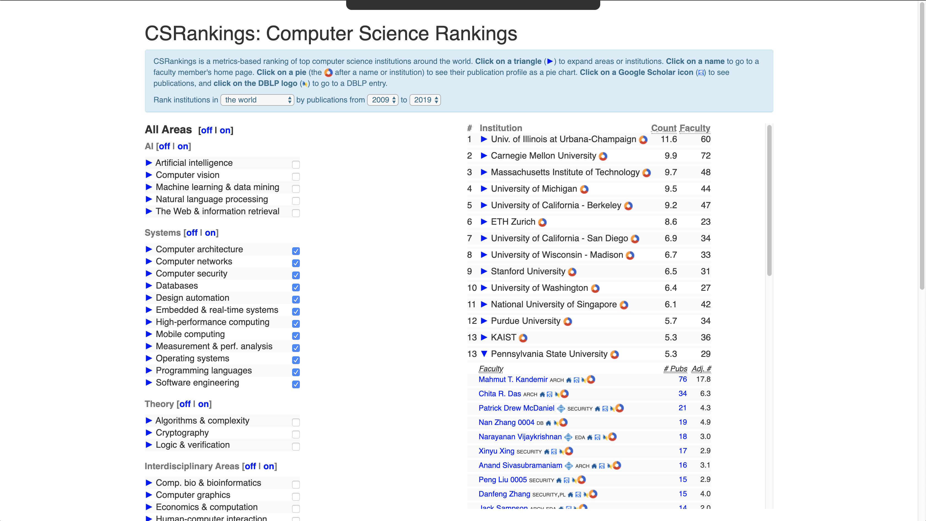
Task: Open the 2009 start year selector
Action: coord(383,100)
